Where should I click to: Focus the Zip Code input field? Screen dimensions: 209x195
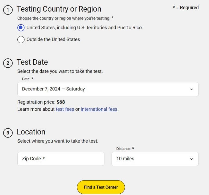61,159
